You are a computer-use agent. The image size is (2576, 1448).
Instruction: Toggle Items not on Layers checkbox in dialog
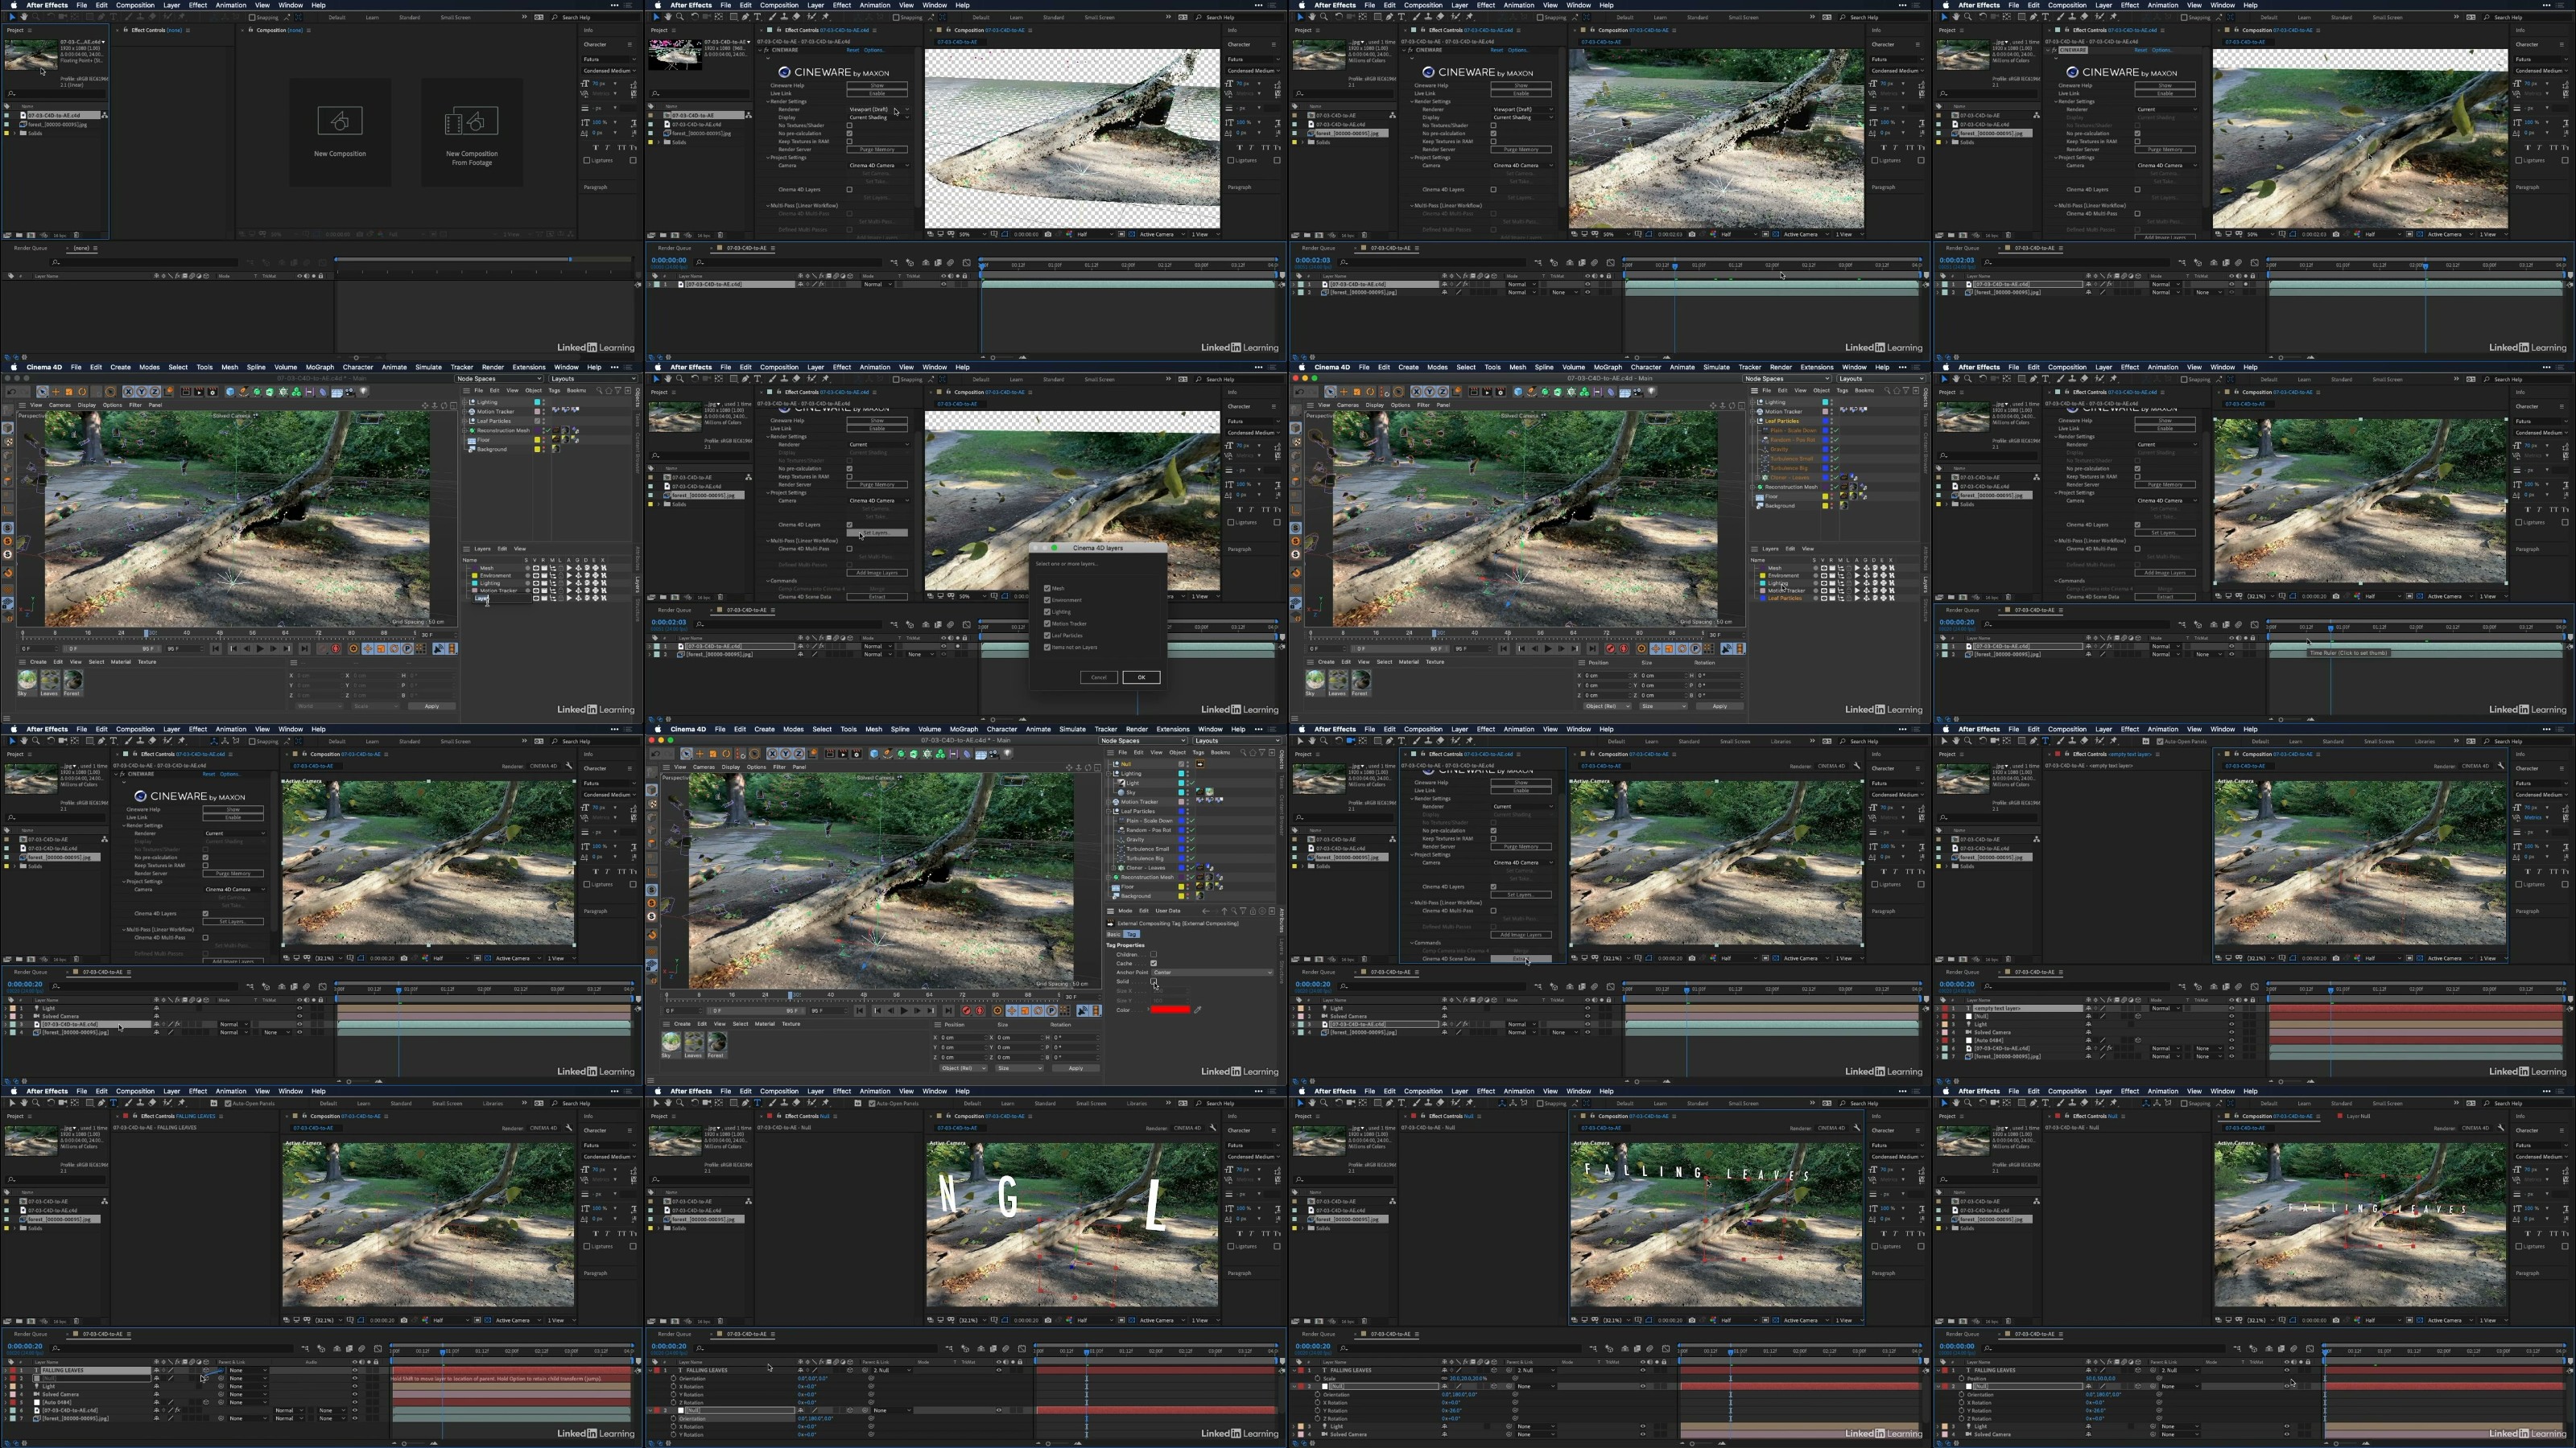click(1047, 648)
